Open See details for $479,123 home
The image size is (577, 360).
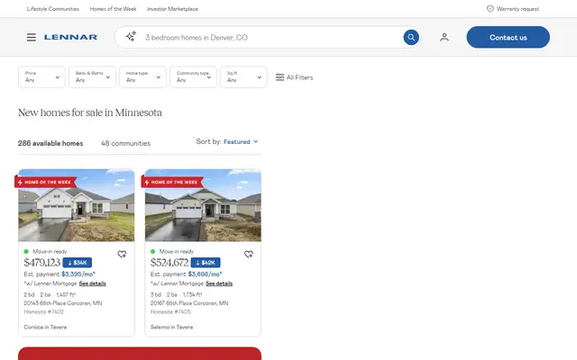tap(92, 283)
